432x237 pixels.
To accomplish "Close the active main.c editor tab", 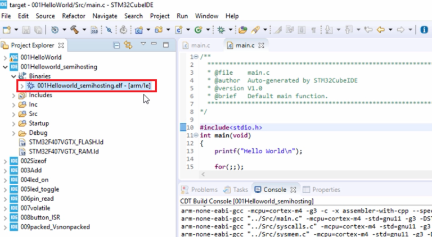I will tap(261, 45).
